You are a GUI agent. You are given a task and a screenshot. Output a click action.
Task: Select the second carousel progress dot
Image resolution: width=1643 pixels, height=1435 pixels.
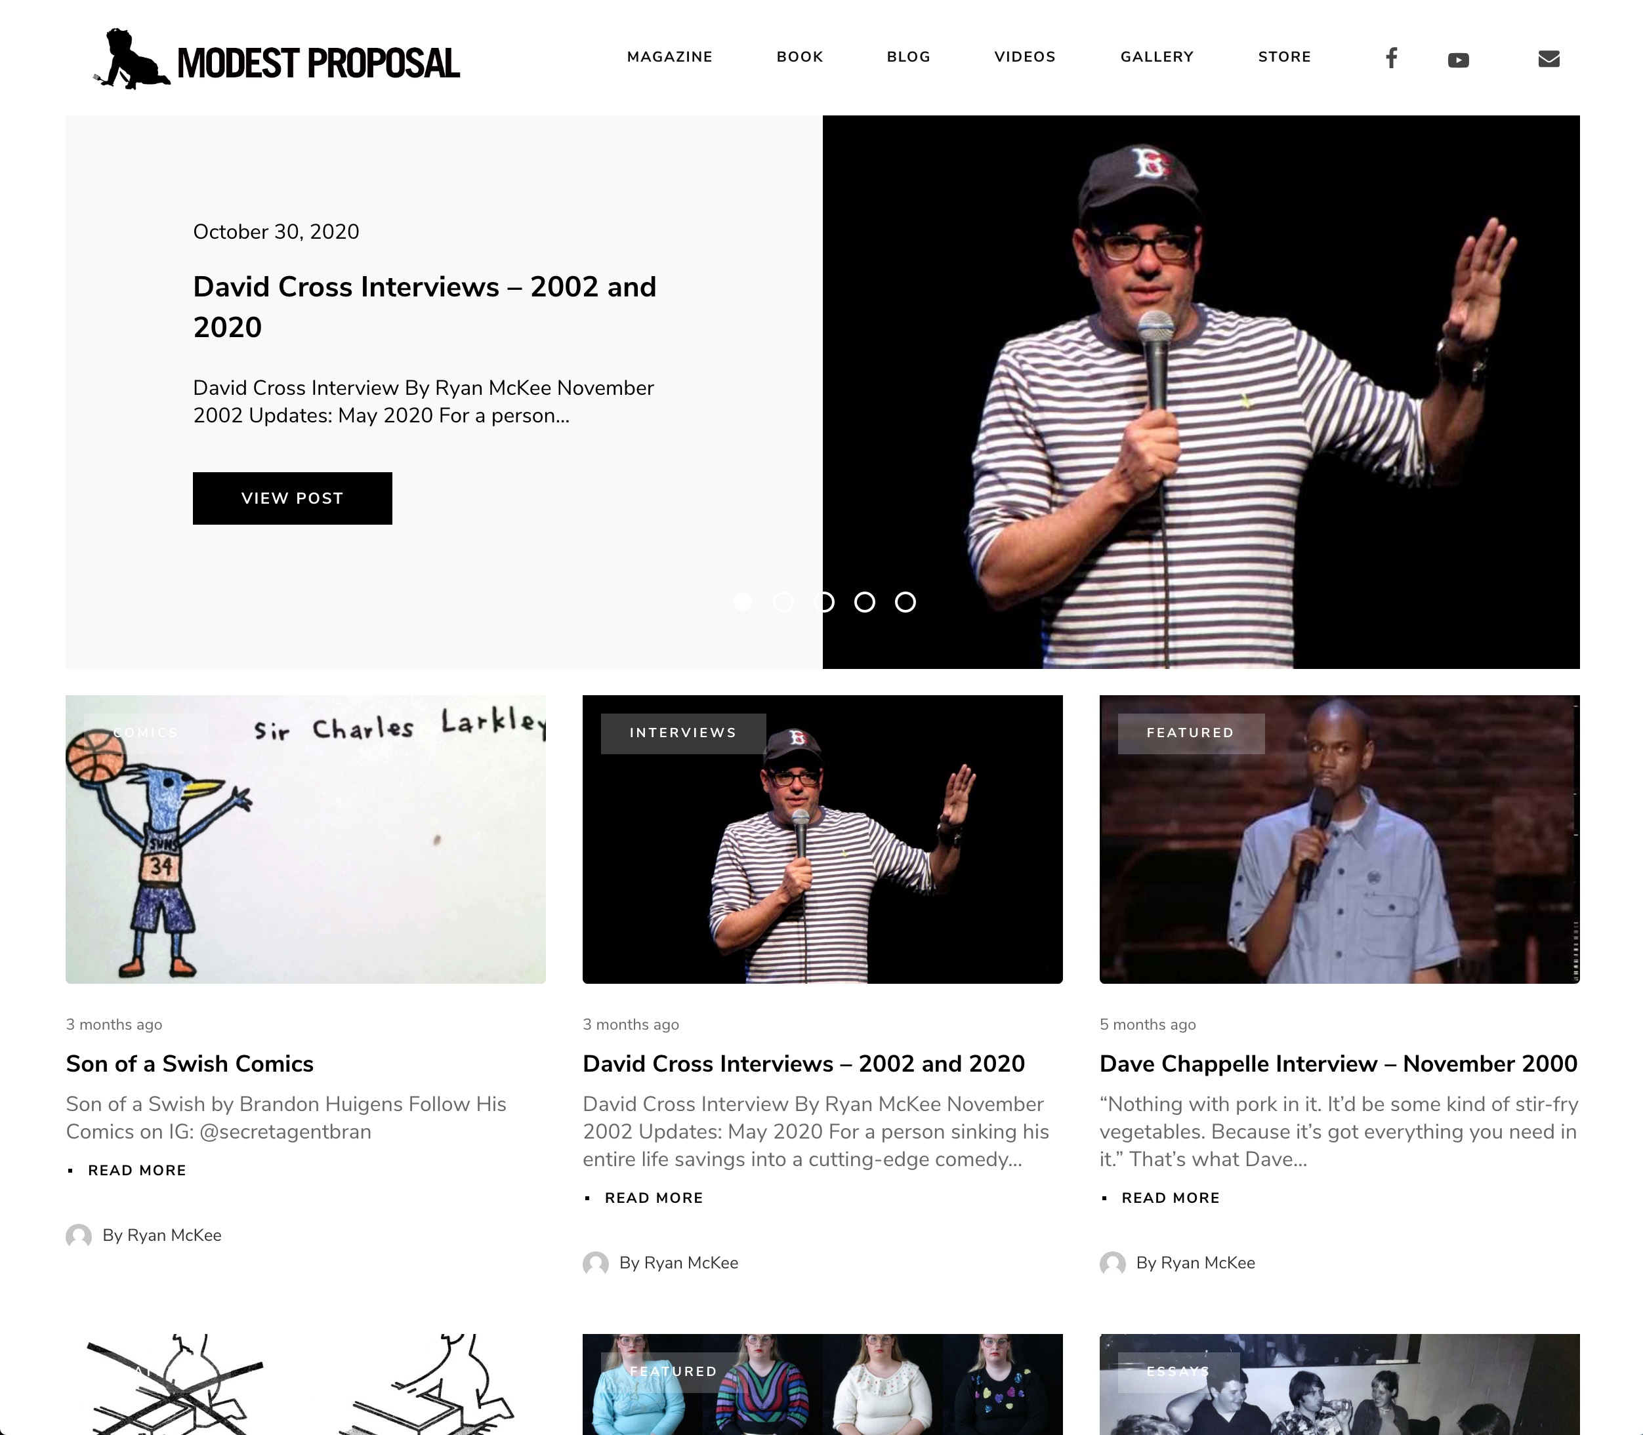783,602
